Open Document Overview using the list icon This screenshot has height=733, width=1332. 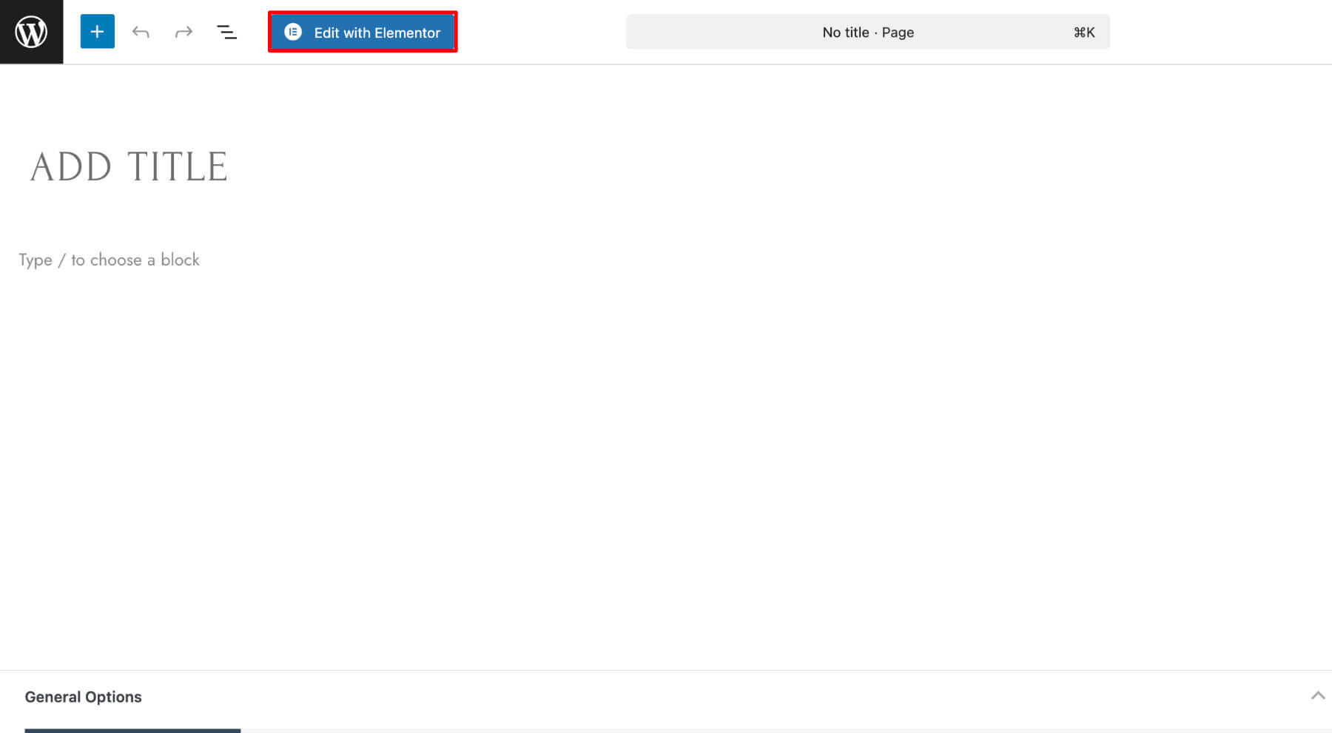coord(226,31)
